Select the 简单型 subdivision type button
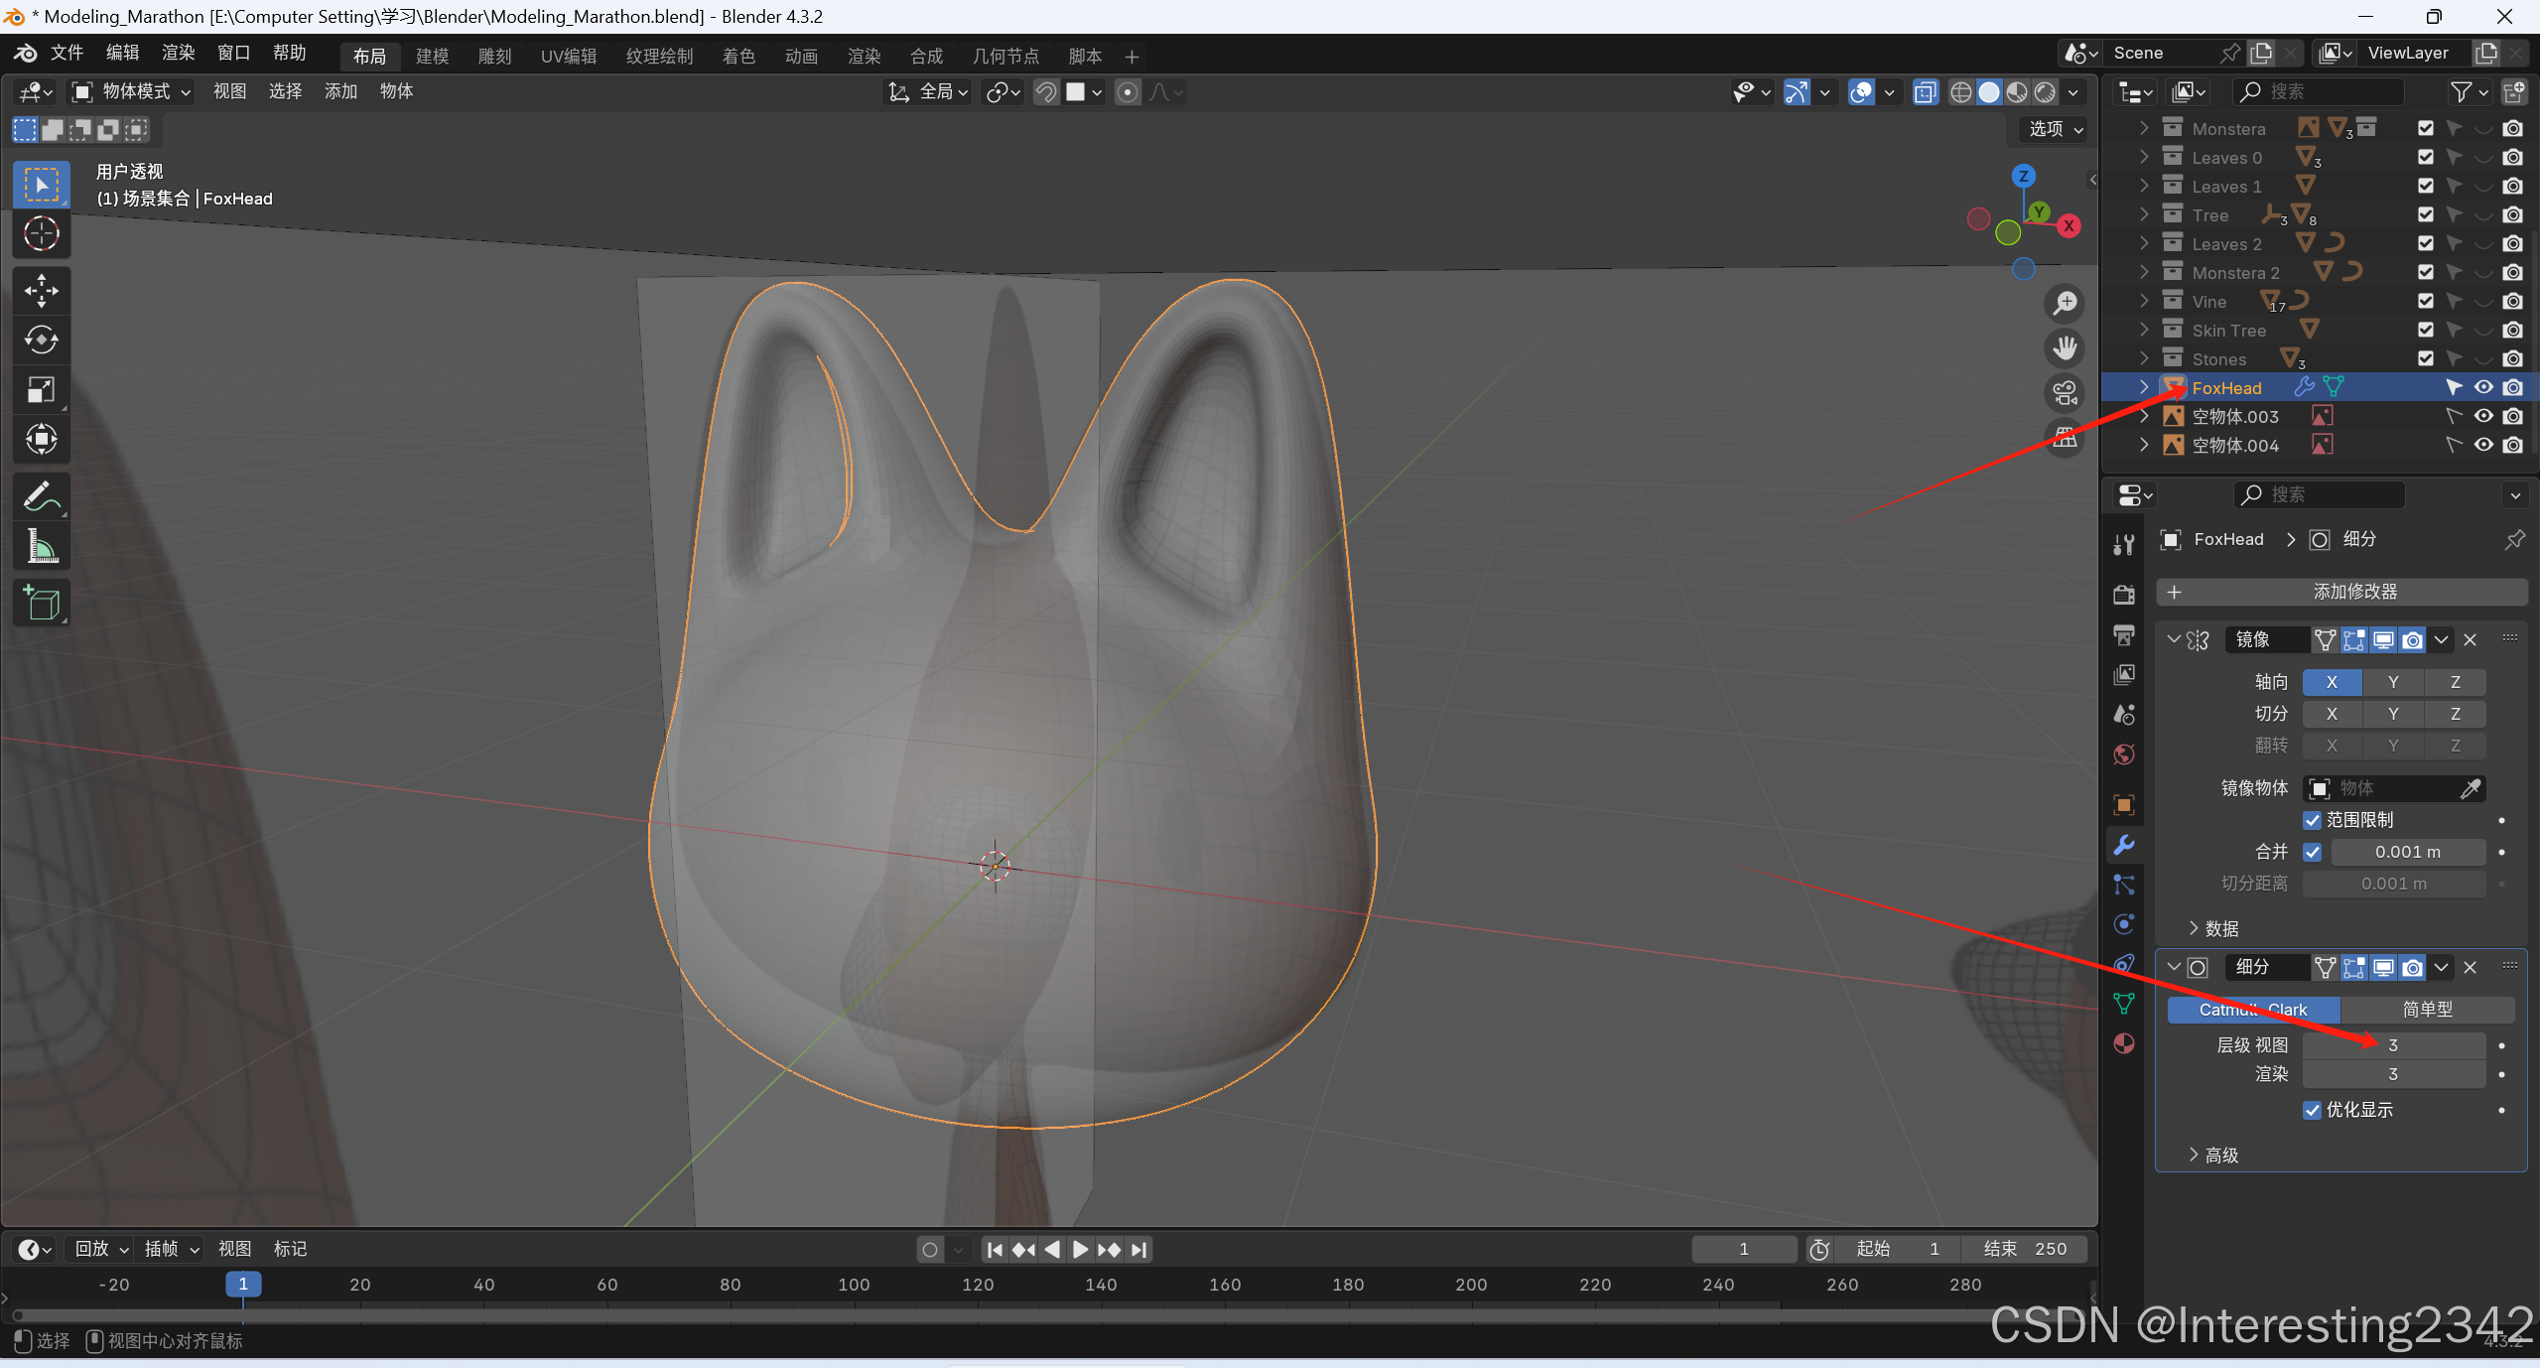Viewport: 2540px width, 1368px height. pyautogui.click(x=2427, y=1010)
